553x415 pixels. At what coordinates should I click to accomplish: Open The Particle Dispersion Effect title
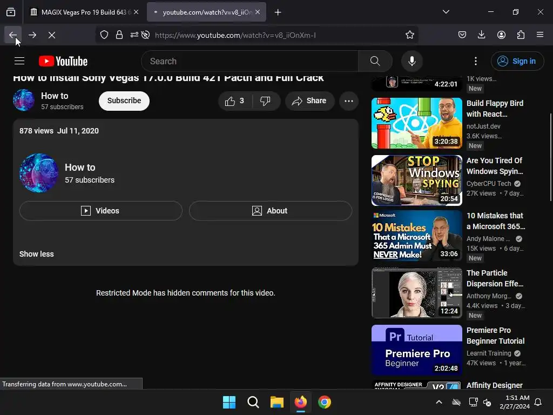[x=495, y=278]
